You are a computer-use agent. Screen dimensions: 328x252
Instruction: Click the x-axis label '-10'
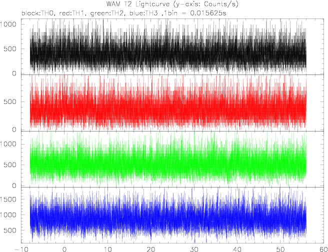coord(21,249)
